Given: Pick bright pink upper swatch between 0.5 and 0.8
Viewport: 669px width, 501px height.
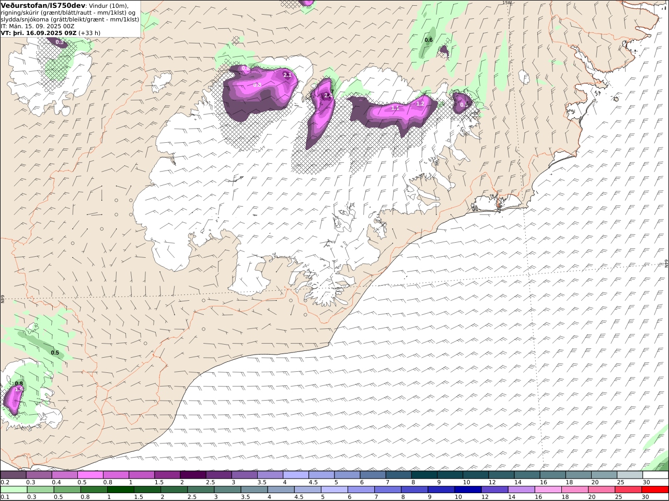Looking at the screenshot, I should 90,475.
